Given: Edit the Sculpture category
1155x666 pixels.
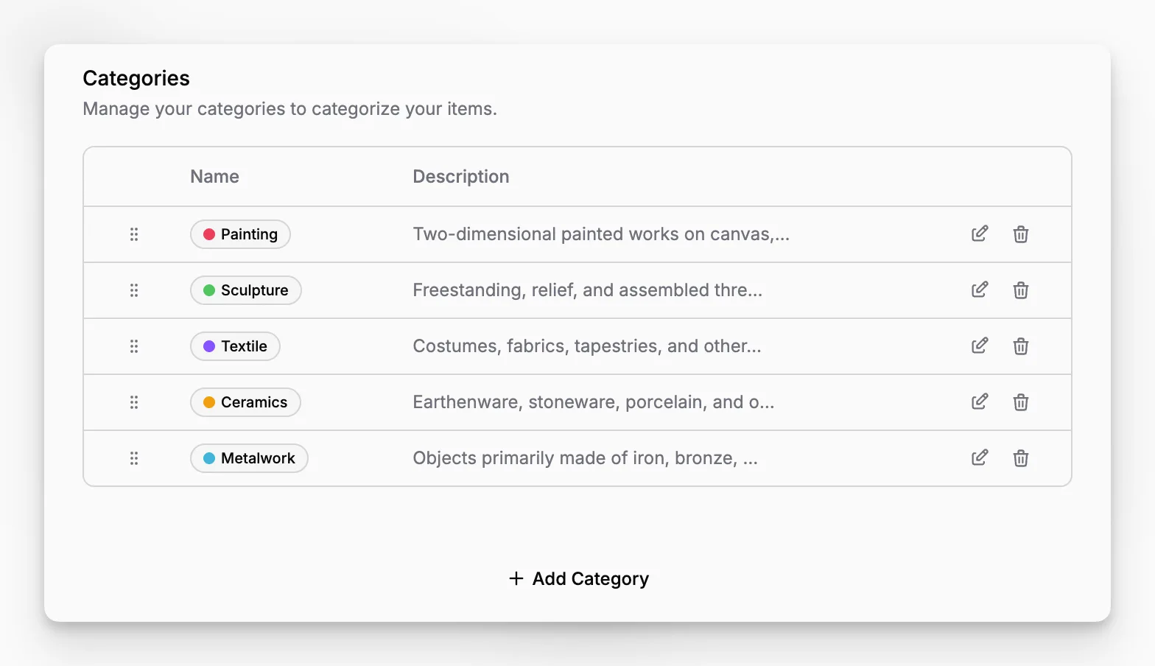Looking at the screenshot, I should coord(980,290).
